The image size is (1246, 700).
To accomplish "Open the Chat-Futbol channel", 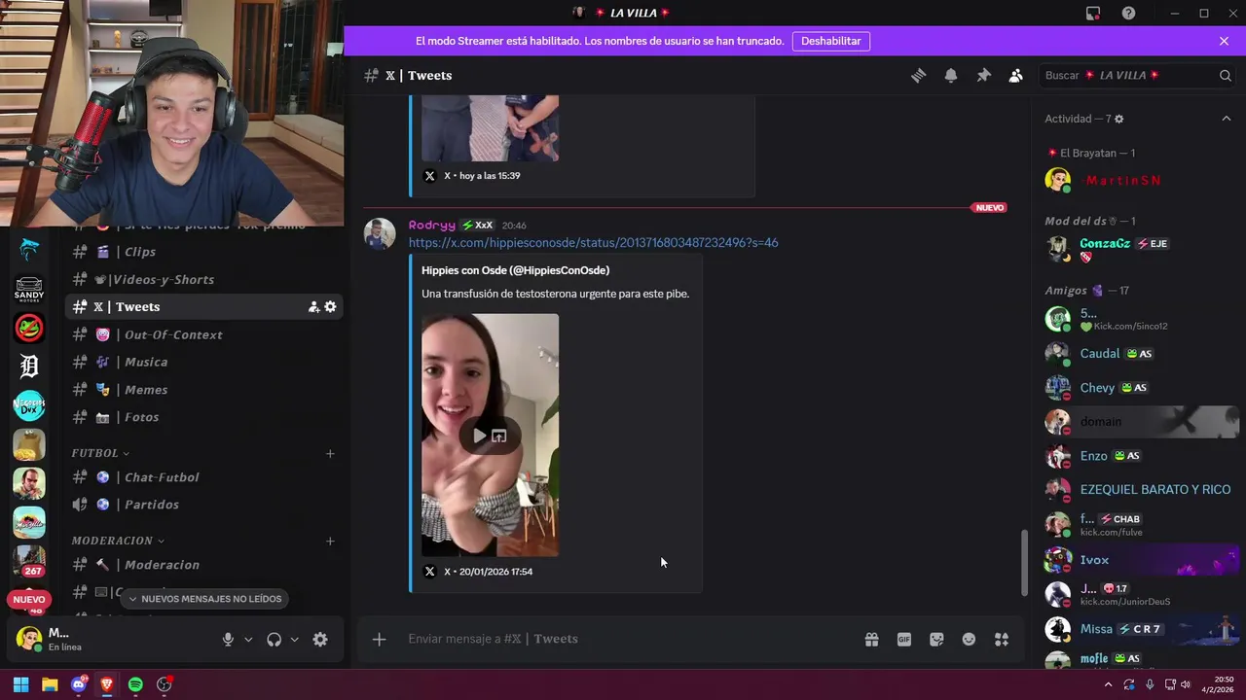I will (x=204, y=477).
